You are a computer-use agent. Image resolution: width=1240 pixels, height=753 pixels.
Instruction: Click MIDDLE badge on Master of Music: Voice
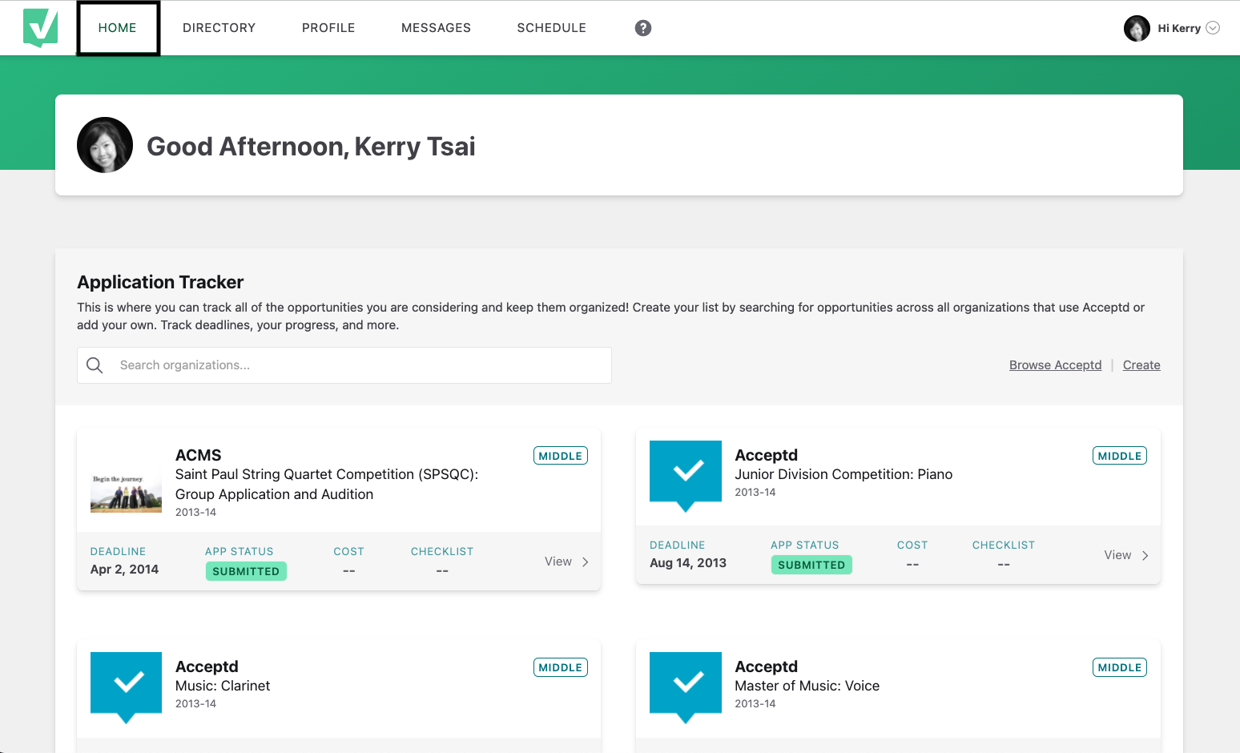[1120, 667]
